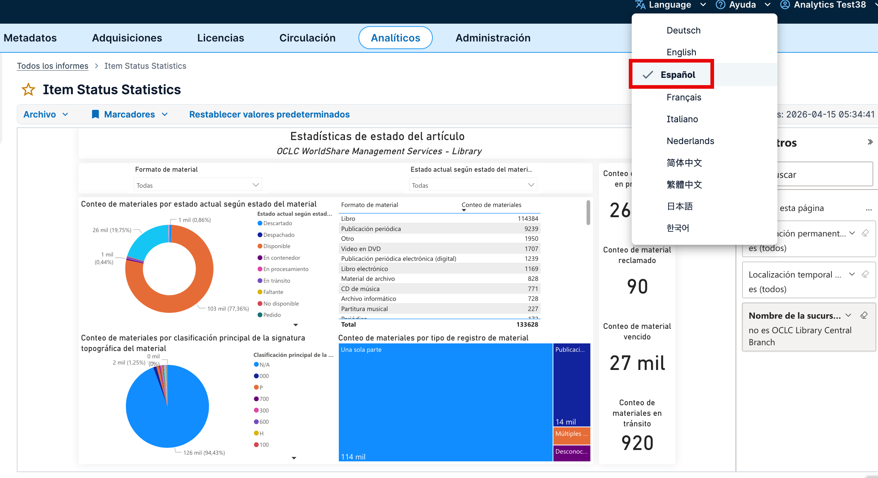Viewport: 878px width, 478px height.
Task: Click the Language translate icon
Action: click(x=640, y=5)
